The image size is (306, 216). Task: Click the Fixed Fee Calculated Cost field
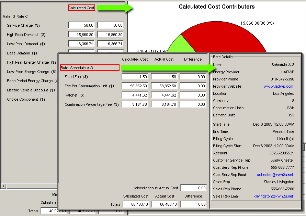(x=135, y=77)
